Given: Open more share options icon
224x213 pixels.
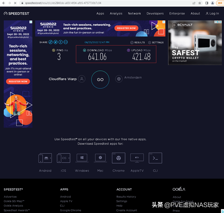Looking at the screenshot, I should [66, 42].
